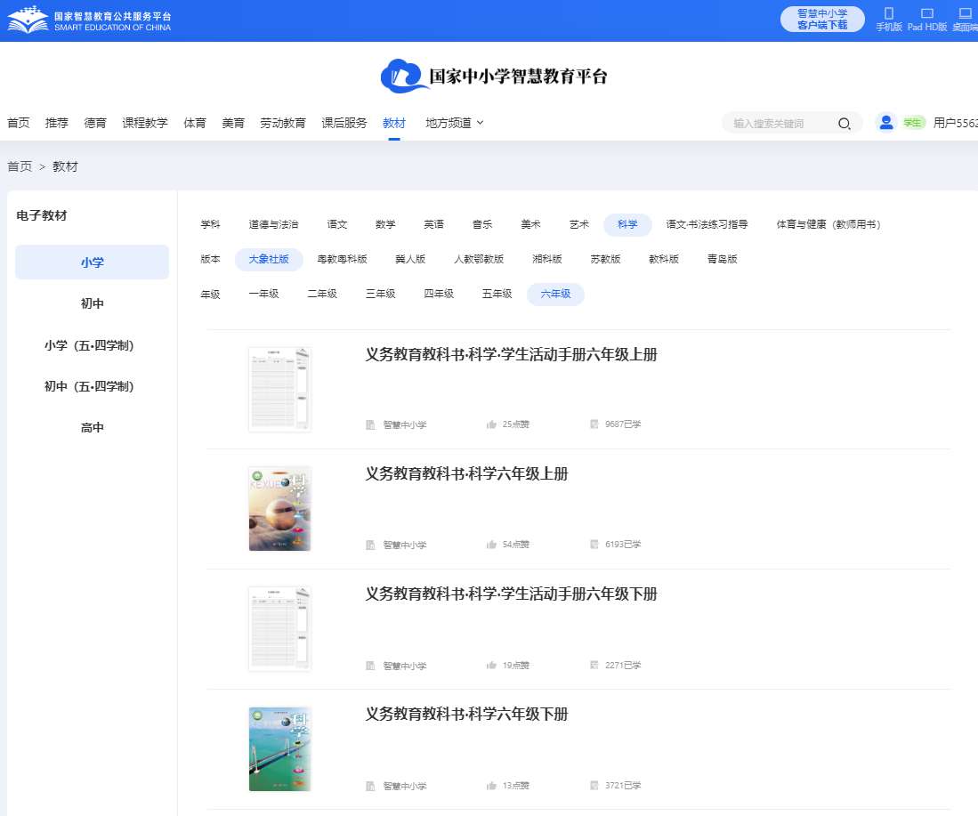Select edition 冀人版

(410, 259)
